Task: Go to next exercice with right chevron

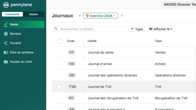Action: (x=122, y=16)
